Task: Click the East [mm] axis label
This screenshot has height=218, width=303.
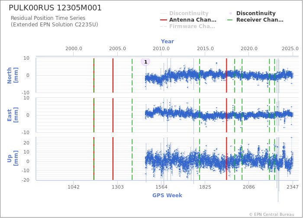Action: pyautogui.click(x=13, y=115)
